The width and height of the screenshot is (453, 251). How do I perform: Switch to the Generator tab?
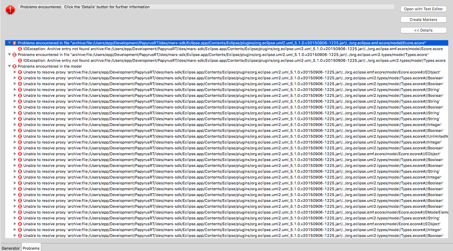[x=11, y=248]
